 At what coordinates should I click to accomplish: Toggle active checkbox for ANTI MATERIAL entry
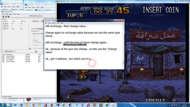(3, 62)
